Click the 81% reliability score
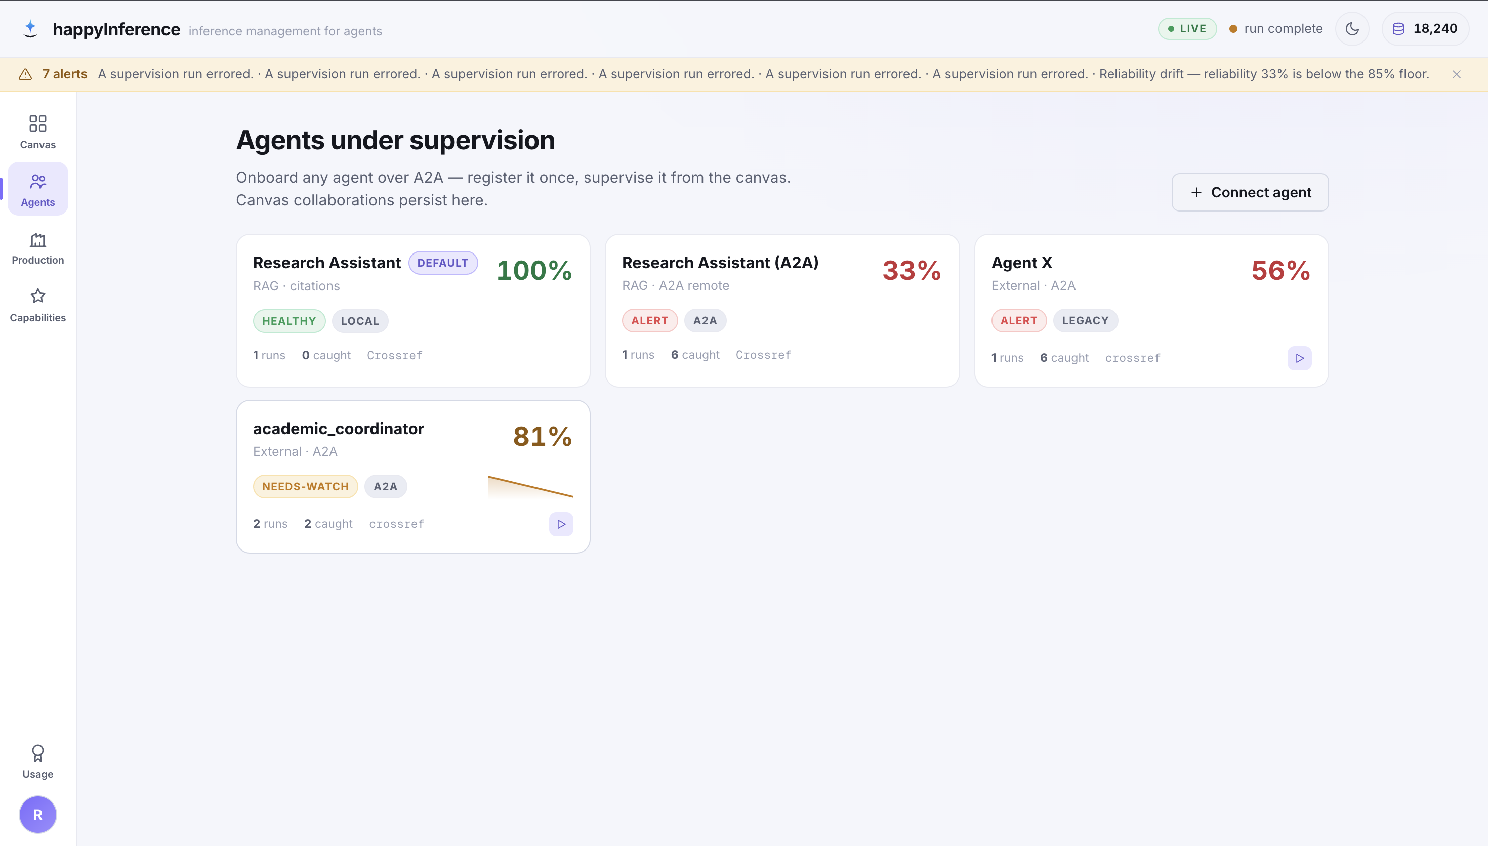The height and width of the screenshot is (846, 1488). pyautogui.click(x=542, y=436)
